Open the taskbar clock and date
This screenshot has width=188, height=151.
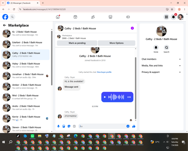(175, 142)
